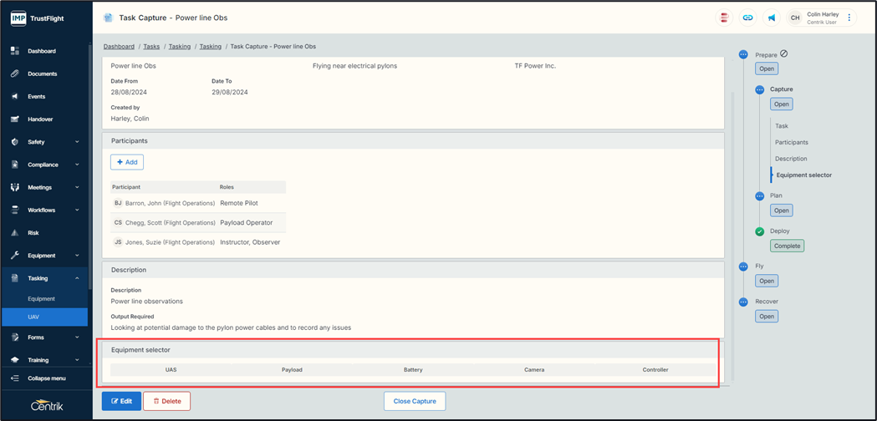The height and width of the screenshot is (421, 877).
Task: Click Collapse menu at sidebar bottom
Action: (46, 378)
